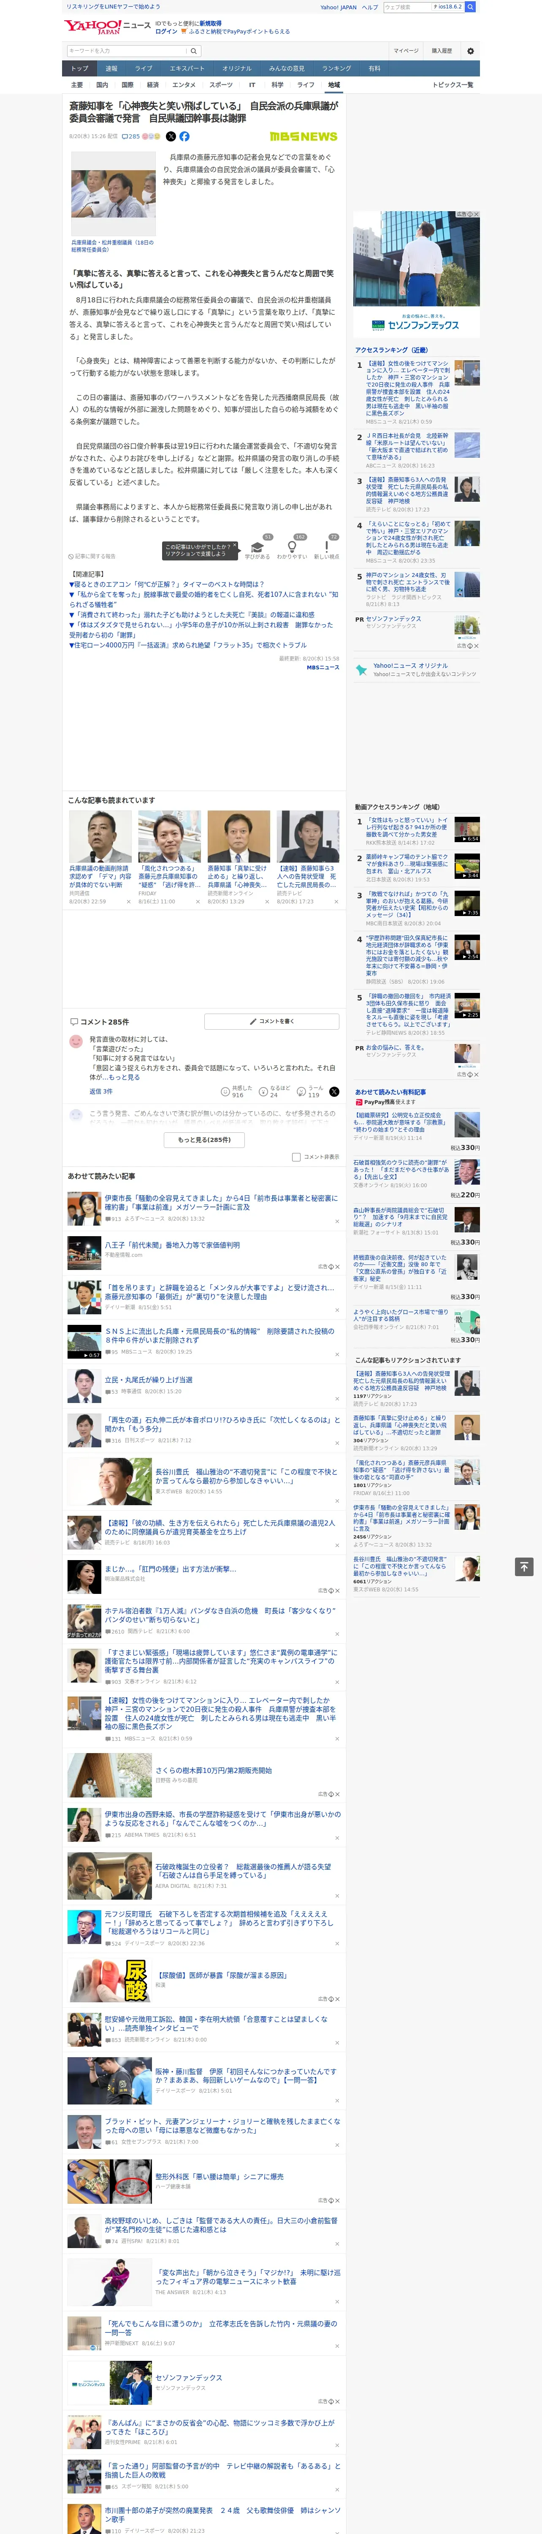
Task: Click なるほど reaction on first comment
Action: 274,1092
